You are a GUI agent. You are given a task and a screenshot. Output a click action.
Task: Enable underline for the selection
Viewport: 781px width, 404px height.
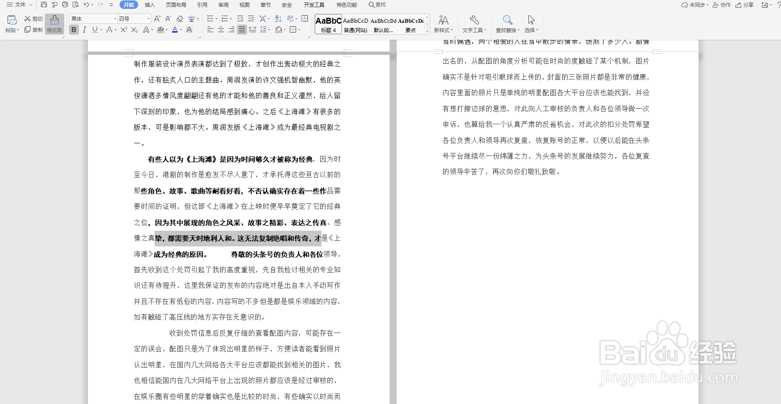coord(95,30)
